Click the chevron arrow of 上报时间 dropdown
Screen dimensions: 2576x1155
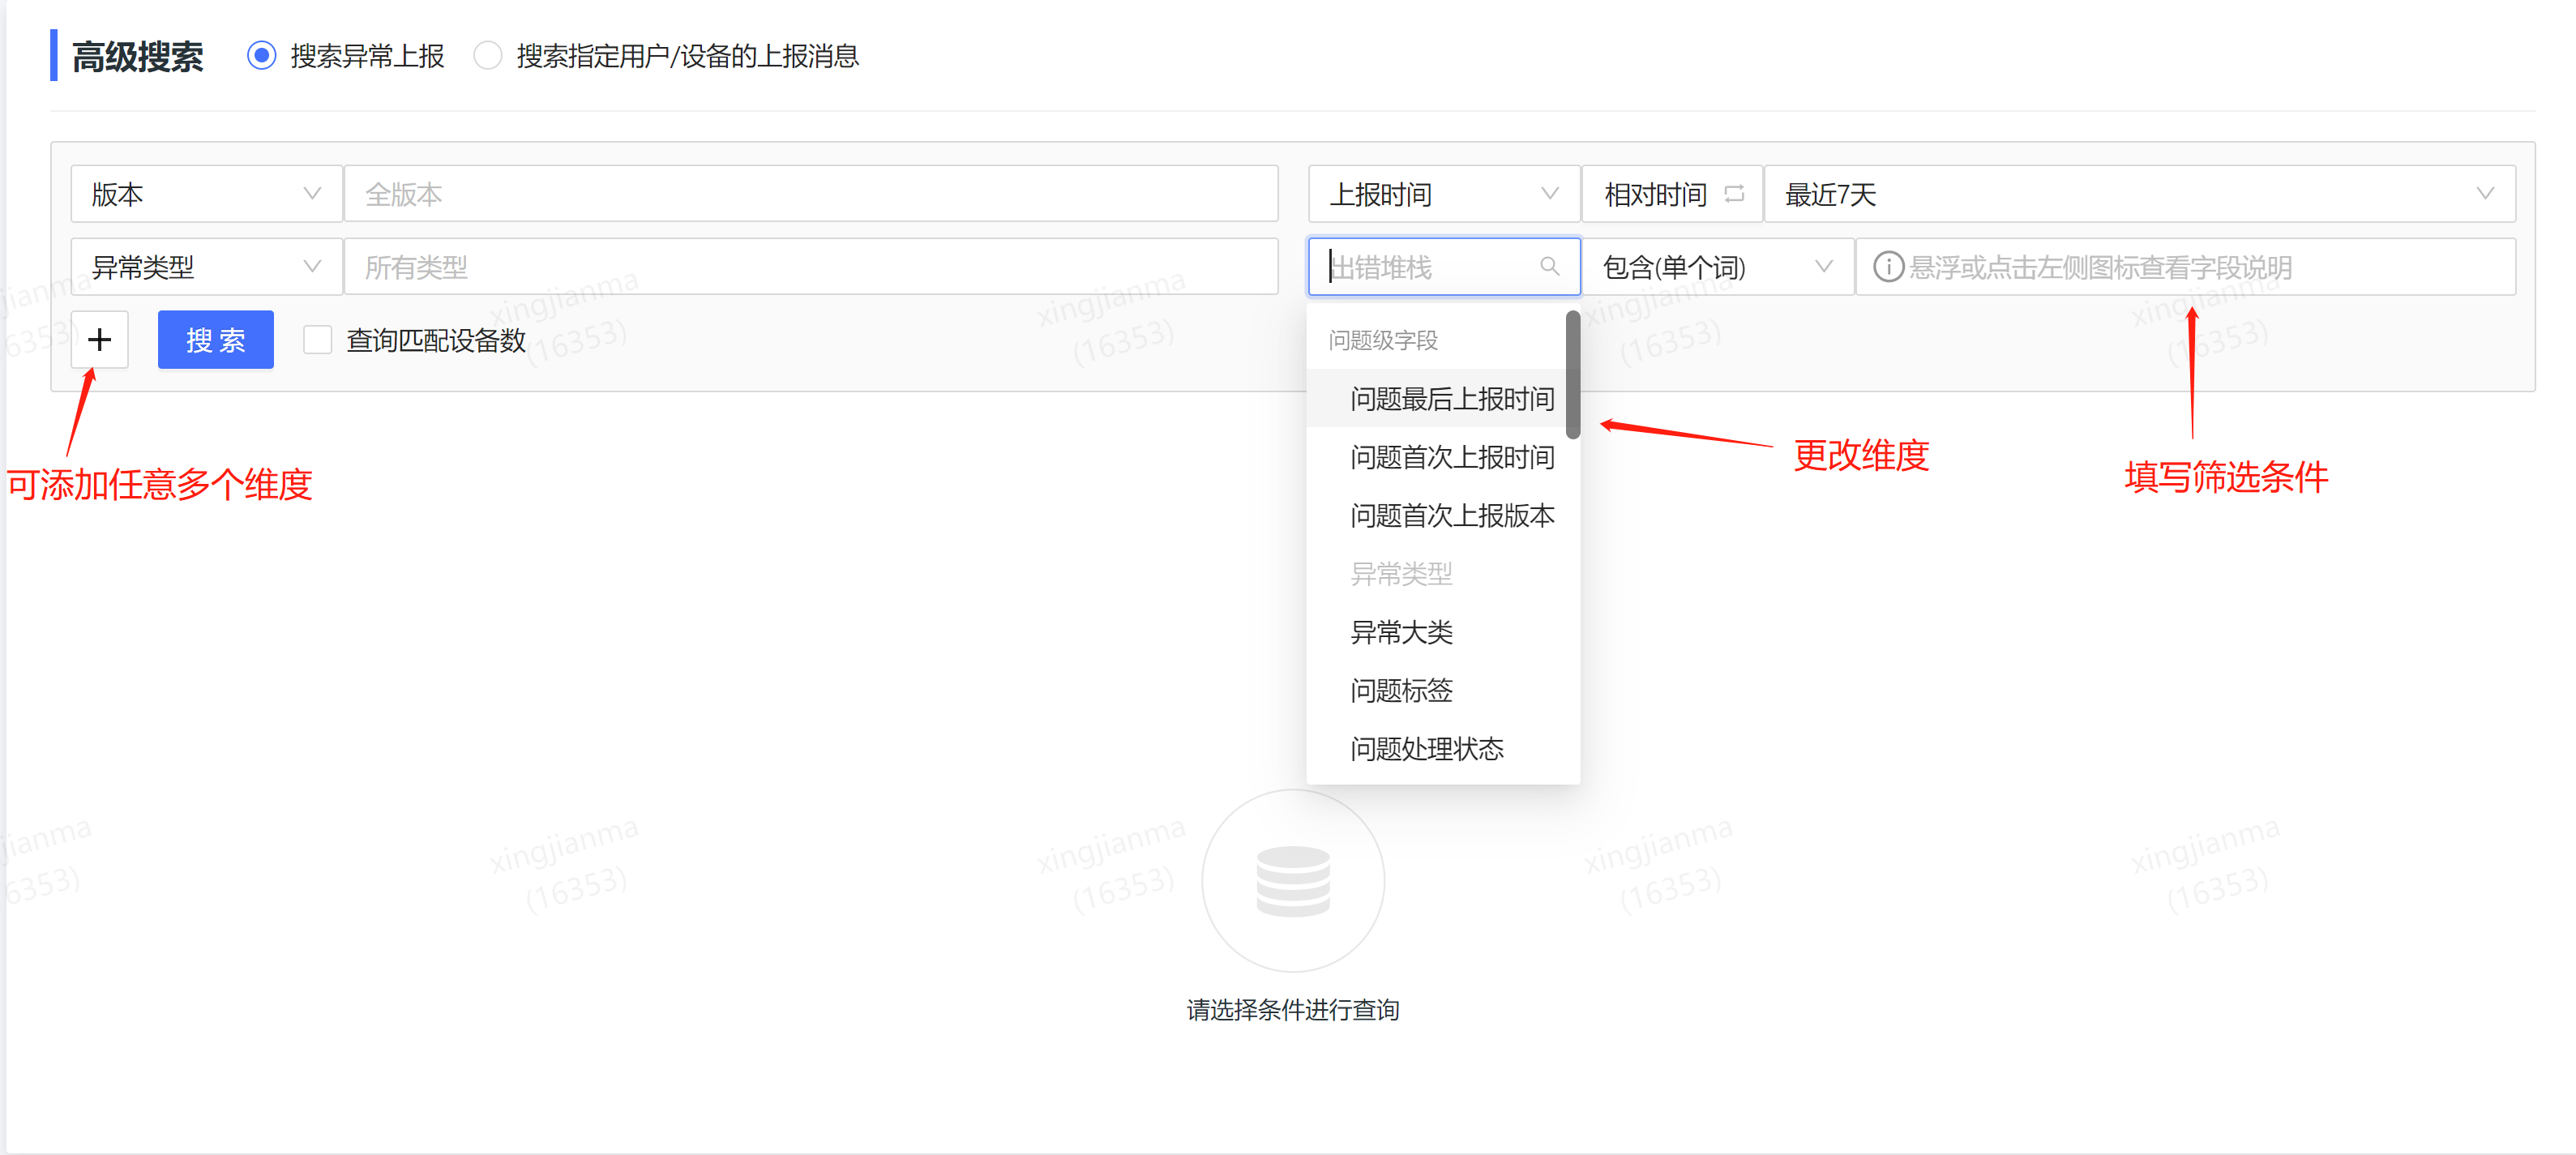click(x=1549, y=194)
